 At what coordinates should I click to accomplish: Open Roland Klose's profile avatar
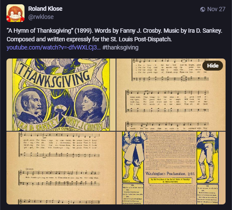tap(15, 13)
